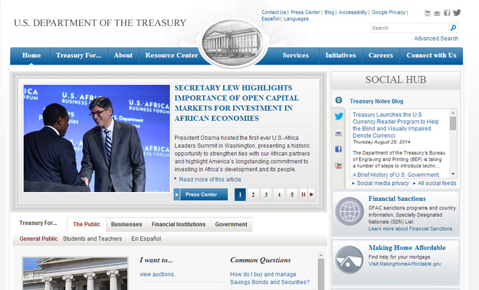Screen dimensions: 479x290
Task: Open the Home navigation menu
Action: pos(31,56)
